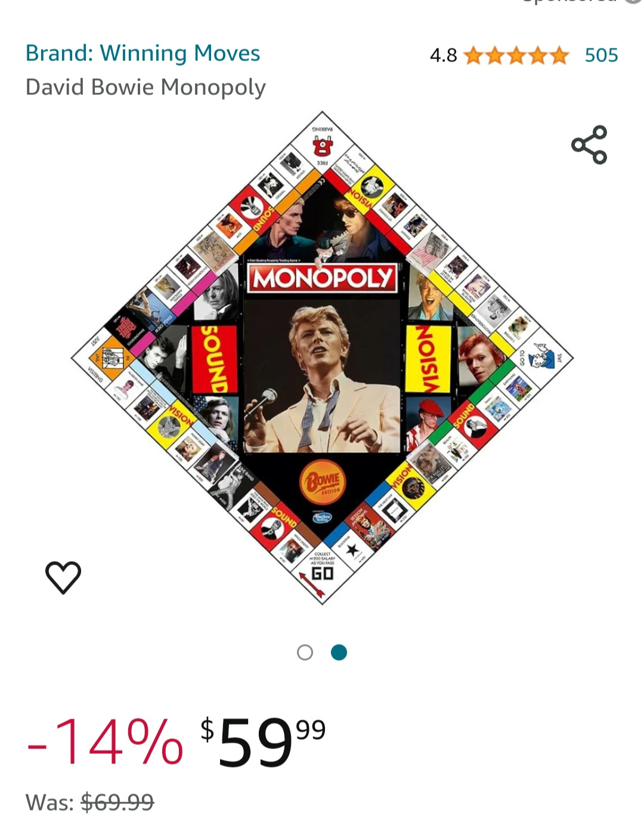The width and height of the screenshot is (644, 832).
Task: Tap the red MONOPOLY logo on the board
Action: 322,278
